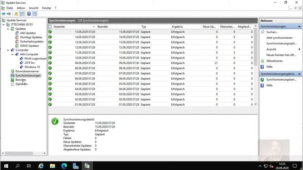Click the green status icon for 01.09.2020
Image resolution: width=303 pixels, height=170 pixels.
pyautogui.click(x=50, y=104)
